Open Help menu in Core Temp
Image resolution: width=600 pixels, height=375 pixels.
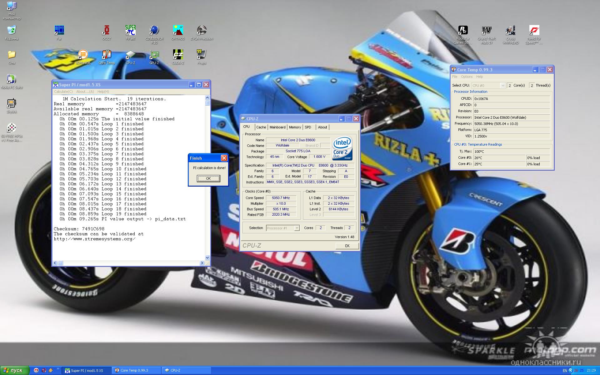click(x=479, y=77)
